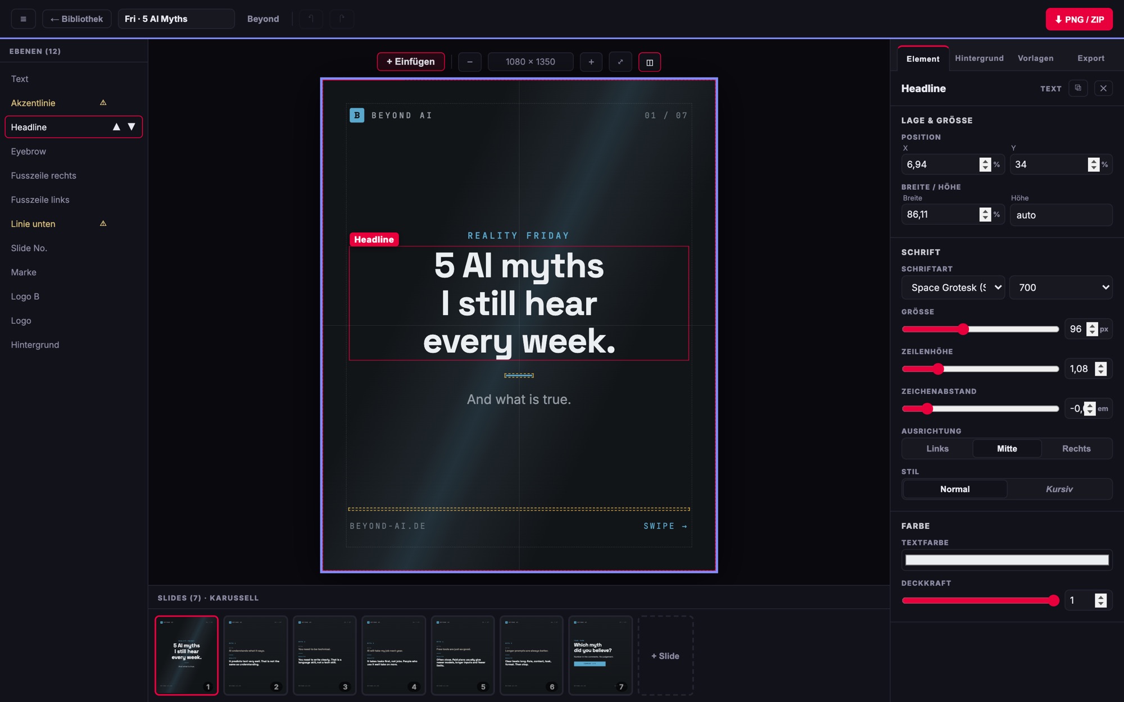Open the Textfarbe white color swatch

[x=1007, y=560]
